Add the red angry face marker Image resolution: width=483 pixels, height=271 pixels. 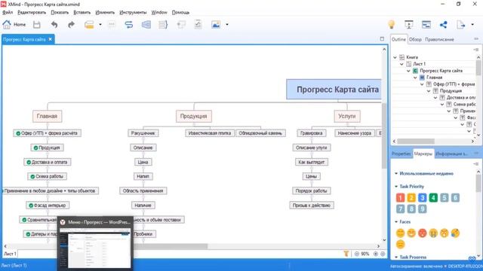(423, 233)
